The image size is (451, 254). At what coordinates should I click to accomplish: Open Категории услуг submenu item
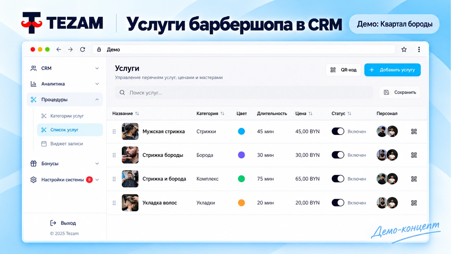[70, 116]
